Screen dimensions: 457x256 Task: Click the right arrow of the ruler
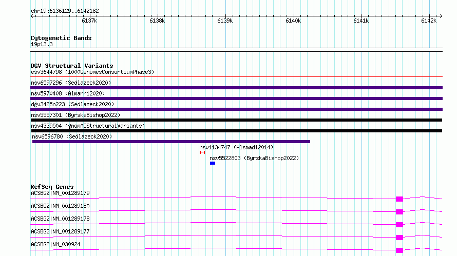pyautogui.click(x=441, y=16)
